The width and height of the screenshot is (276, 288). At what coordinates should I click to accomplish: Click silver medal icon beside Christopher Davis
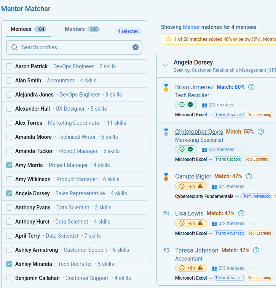pyautogui.click(x=166, y=132)
